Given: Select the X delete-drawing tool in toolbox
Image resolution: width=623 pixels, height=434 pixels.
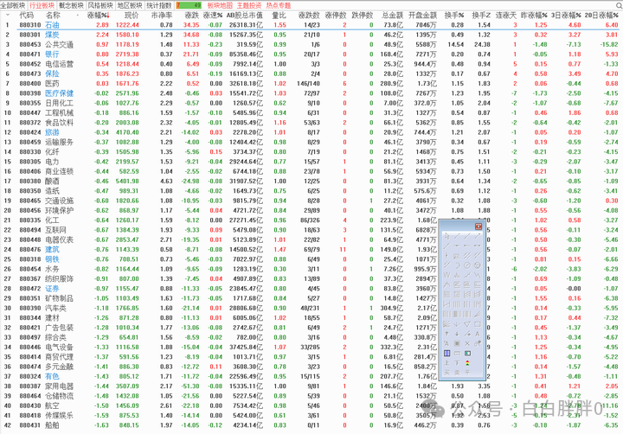Looking at the screenshot, I should (x=467, y=343).
